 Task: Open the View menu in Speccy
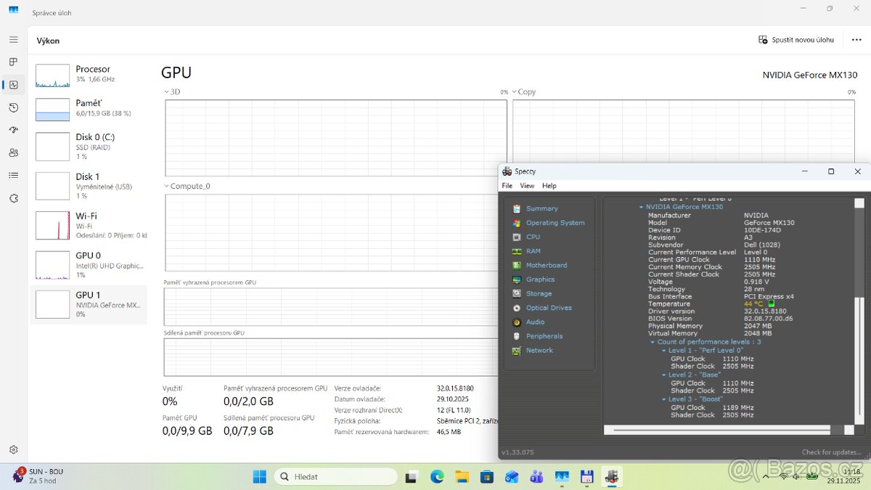pos(528,185)
